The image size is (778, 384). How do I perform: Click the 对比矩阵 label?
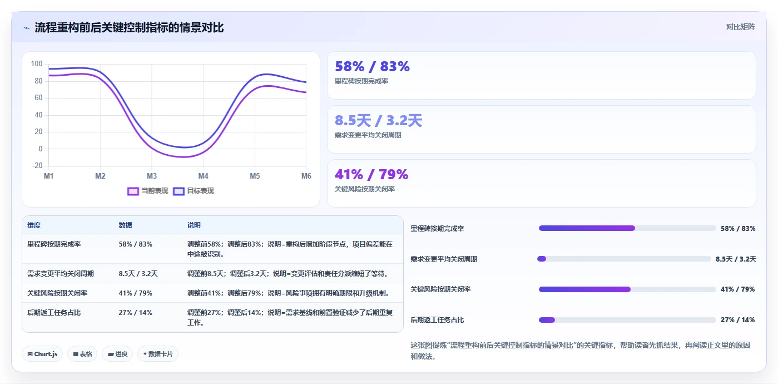tap(740, 27)
